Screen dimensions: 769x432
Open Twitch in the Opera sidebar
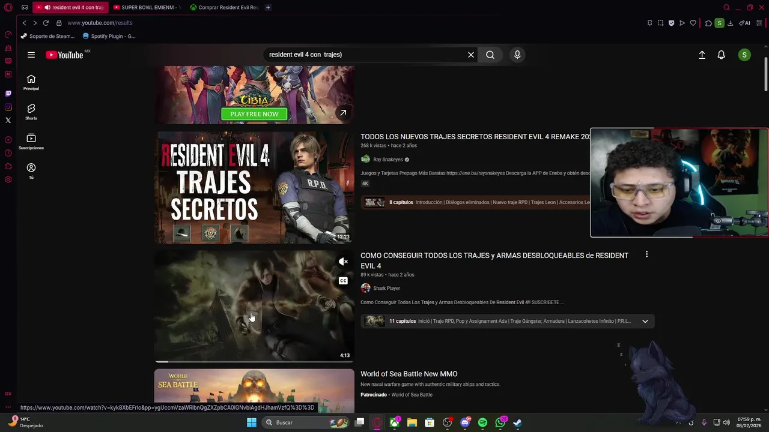click(8, 94)
